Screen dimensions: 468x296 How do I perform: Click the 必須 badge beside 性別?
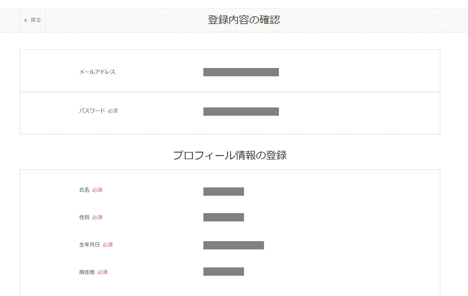[97, 217]
